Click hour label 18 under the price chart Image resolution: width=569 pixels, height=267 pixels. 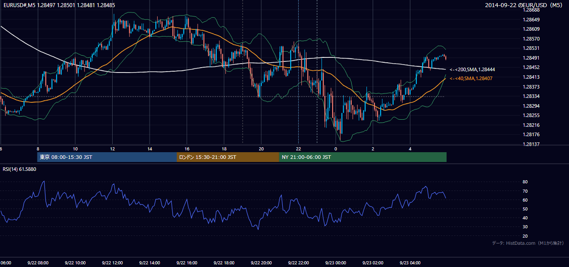[224, 149]
